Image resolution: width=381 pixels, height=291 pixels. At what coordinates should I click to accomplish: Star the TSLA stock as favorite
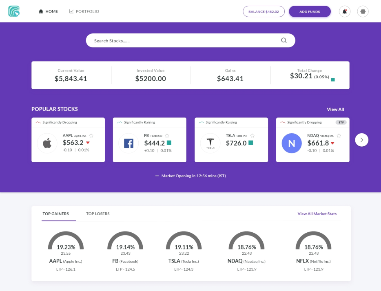pyautogui.click(x=252, y=135)
